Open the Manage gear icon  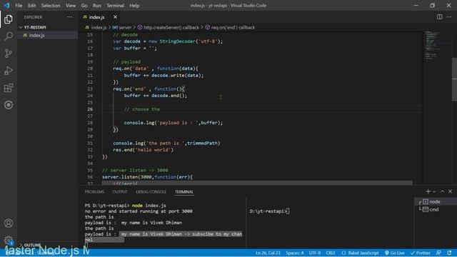point(9,241)
